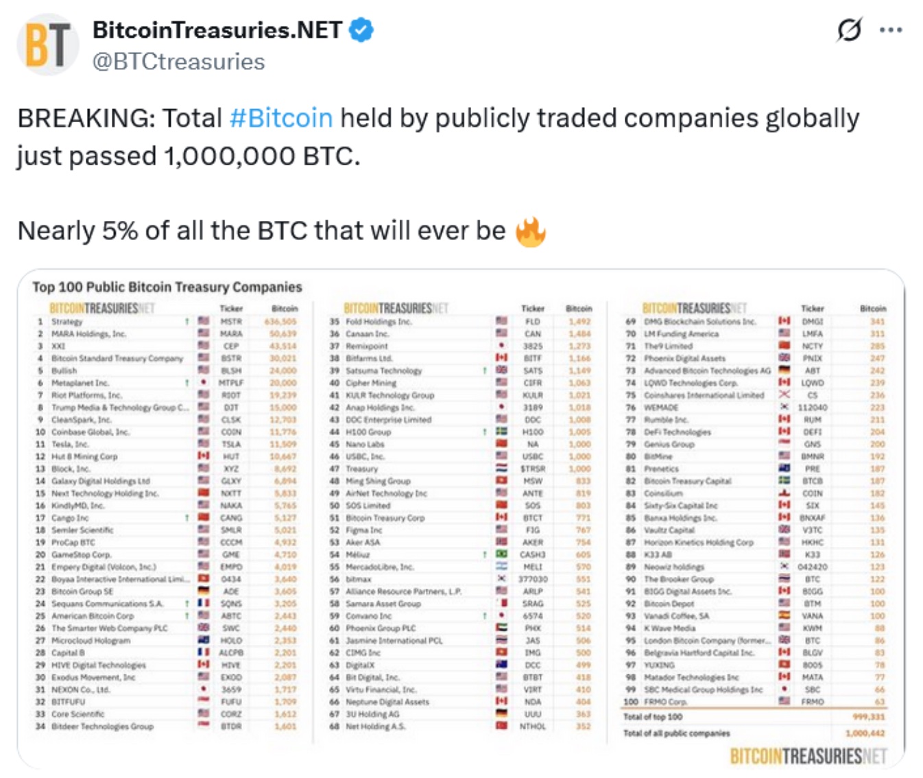Viewport: 923px width, 778px height.
Task: Select the Strategy row ranked number 1
Action: coord(167,321)
